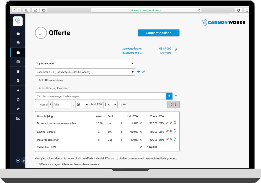Expand the Stk unit dropdown
The height and width of the screenshot is (183, 261).
tap(82, 105)
